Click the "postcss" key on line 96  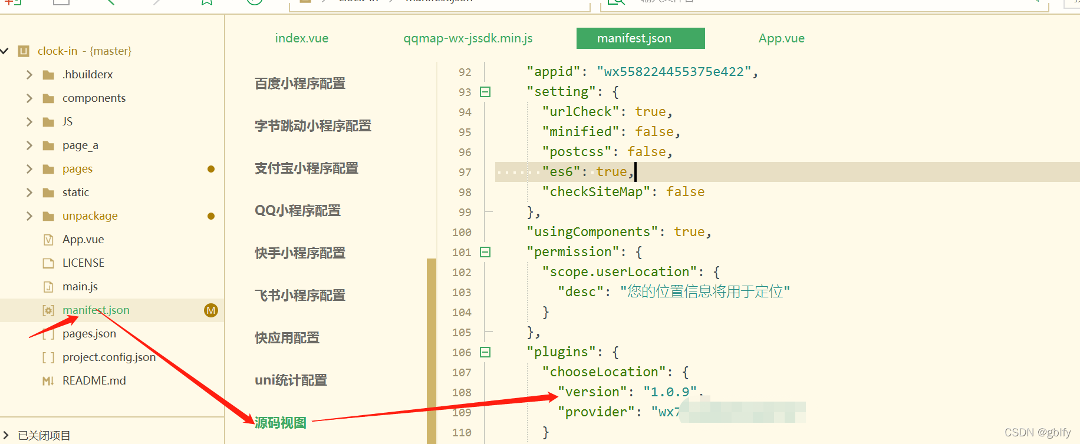pyautogui.click(x=577, y=152)
